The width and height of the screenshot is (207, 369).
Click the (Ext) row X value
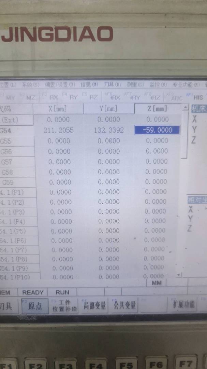tap(58, 120)
